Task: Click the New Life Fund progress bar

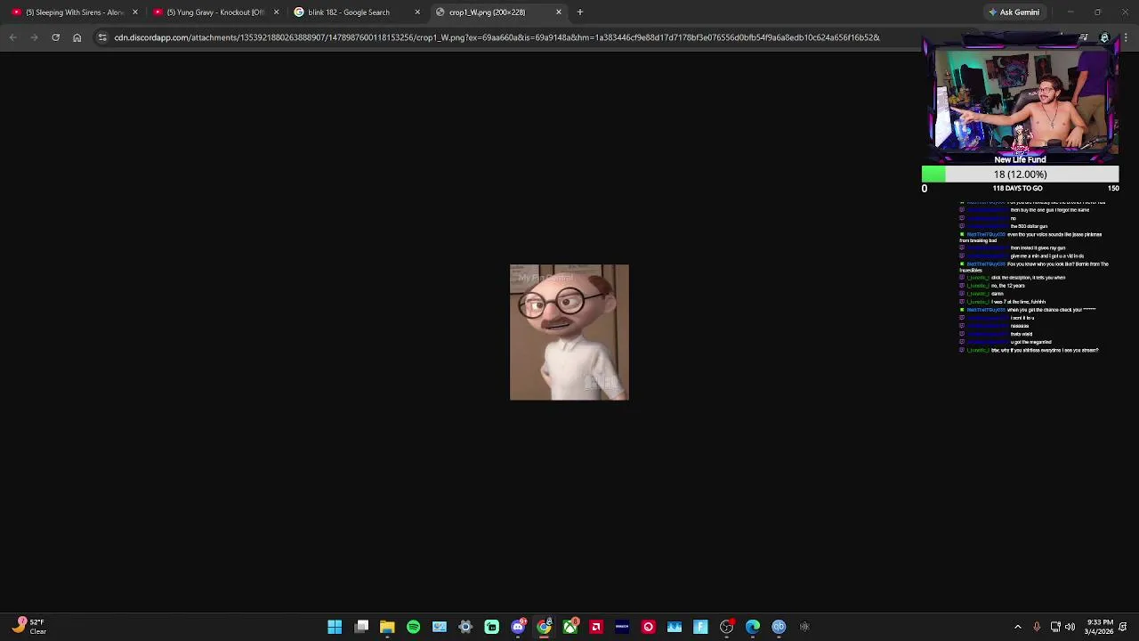Action: (1020, 174)
